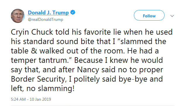Click the word "Nancy" in tweet body
The height and width of the screenshot is (106, 185).
pyautogui.click(x=88, y=70)
